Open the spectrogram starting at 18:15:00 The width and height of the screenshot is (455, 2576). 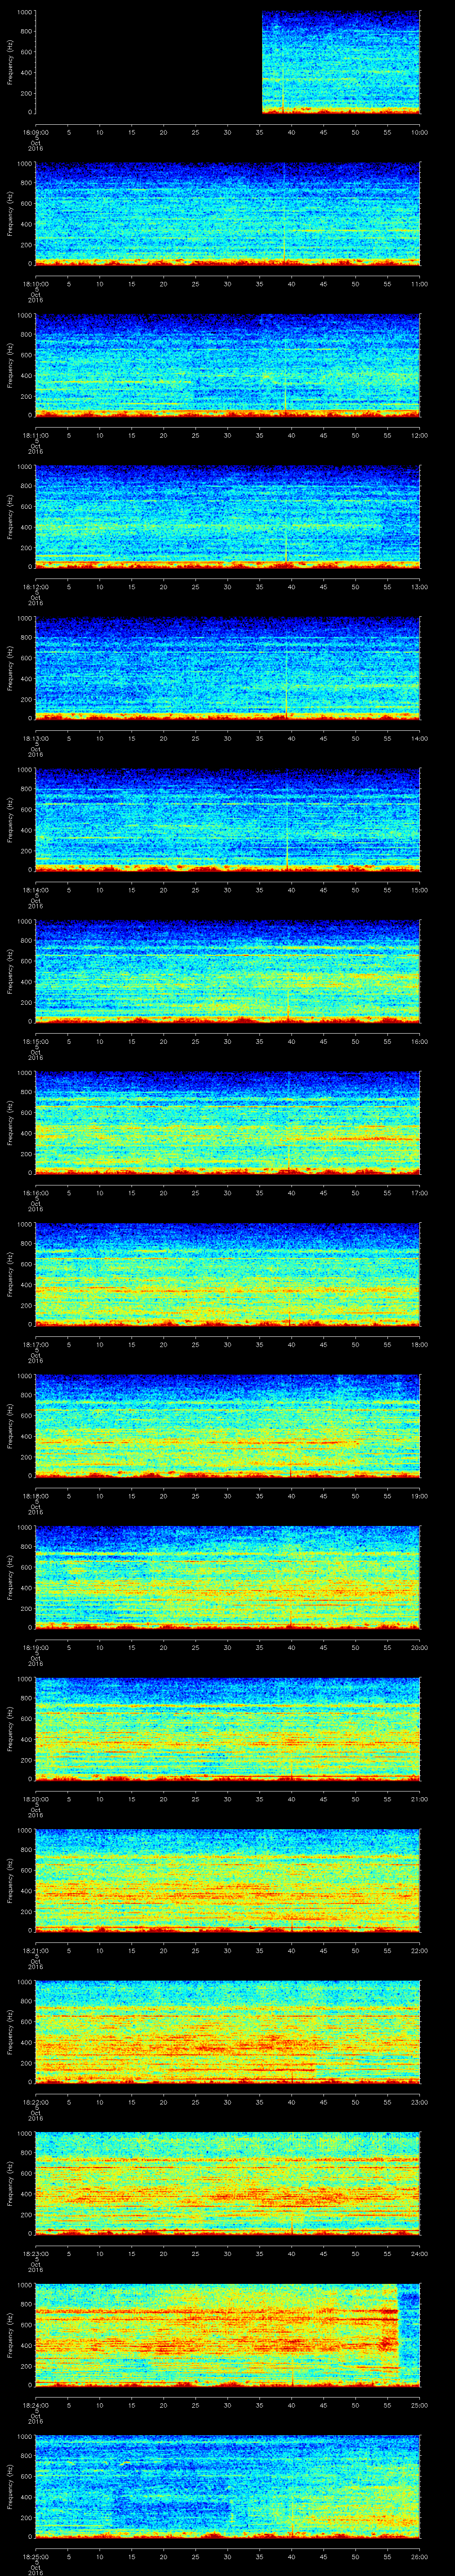[228, 971]
